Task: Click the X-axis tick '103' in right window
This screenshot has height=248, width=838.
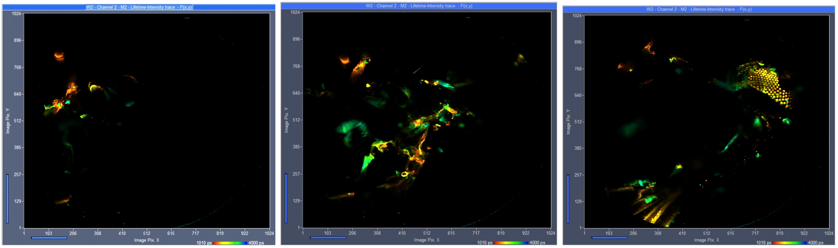Action: click(609, 233)
